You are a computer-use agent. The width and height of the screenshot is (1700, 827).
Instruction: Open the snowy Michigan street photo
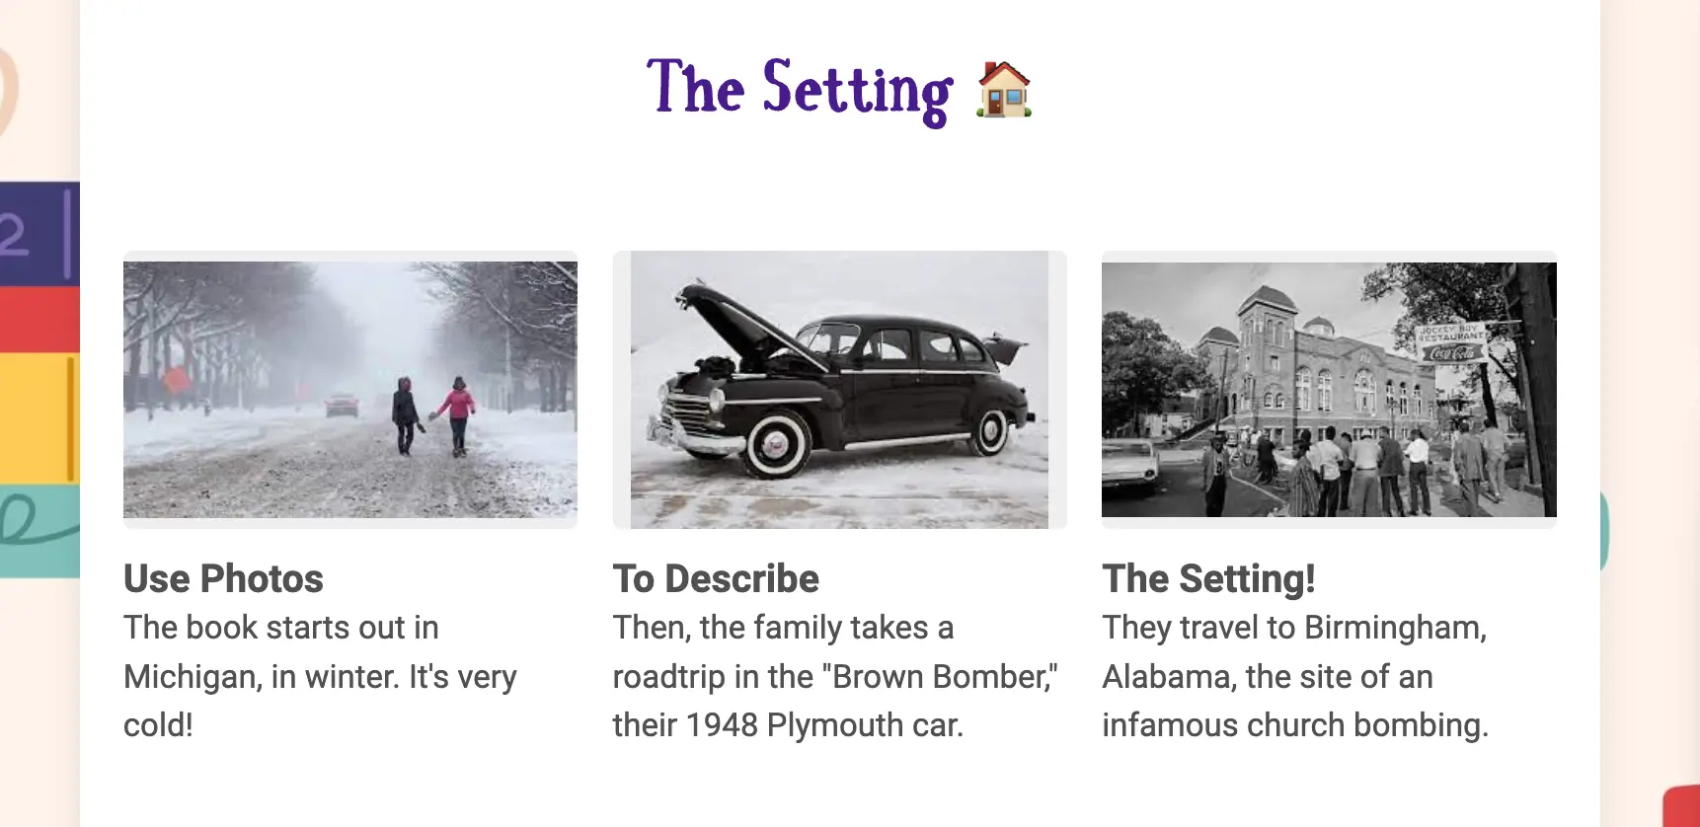click(350, 389)
